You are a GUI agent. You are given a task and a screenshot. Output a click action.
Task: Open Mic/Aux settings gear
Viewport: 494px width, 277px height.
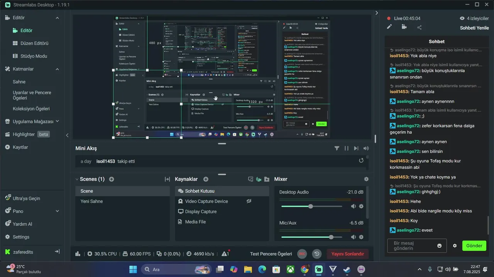point(361,237)
